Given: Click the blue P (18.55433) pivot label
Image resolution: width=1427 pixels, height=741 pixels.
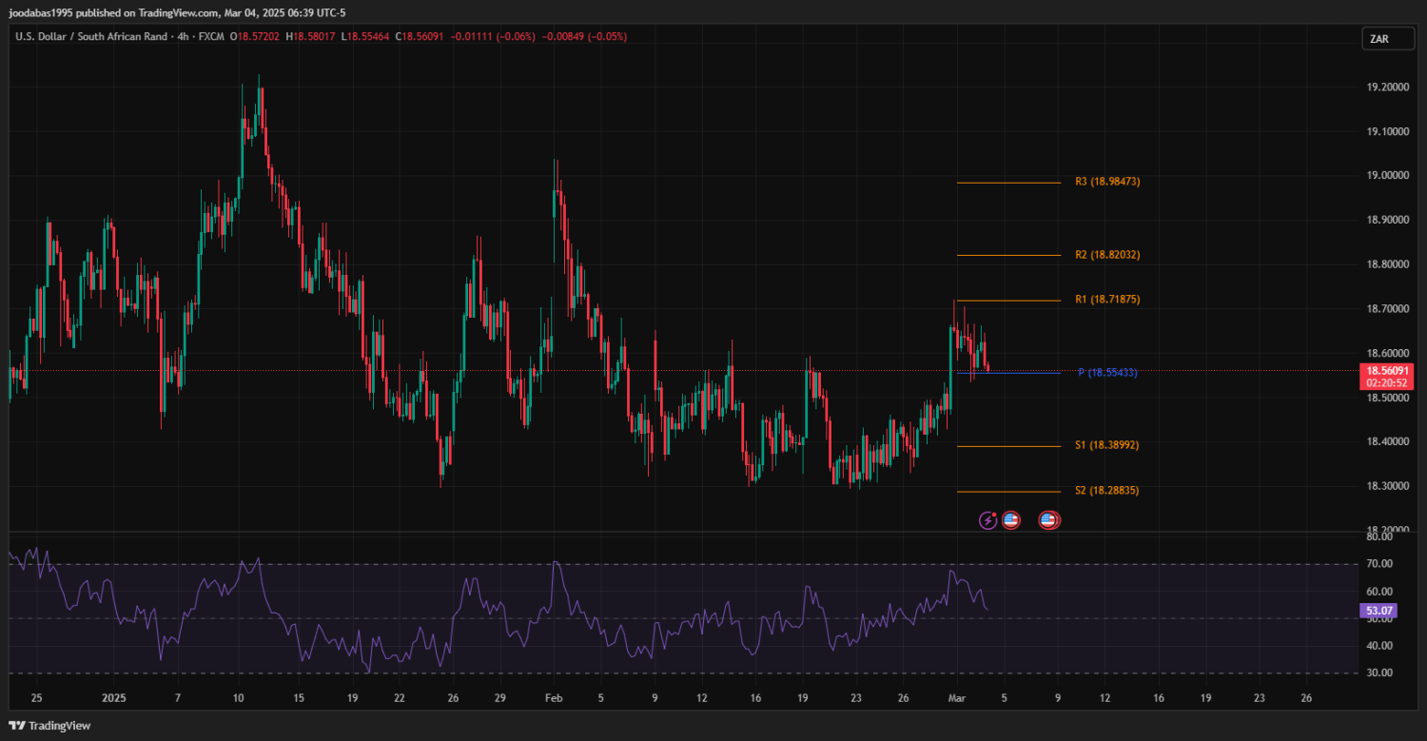Looking at the screenshot, I should (x=1107, y=373).
